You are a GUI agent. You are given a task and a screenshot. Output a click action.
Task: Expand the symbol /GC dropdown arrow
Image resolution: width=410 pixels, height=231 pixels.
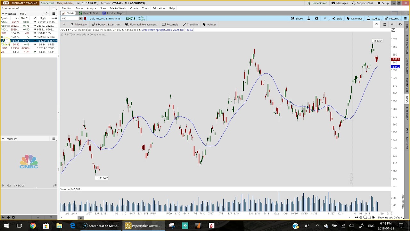(80, 19)
